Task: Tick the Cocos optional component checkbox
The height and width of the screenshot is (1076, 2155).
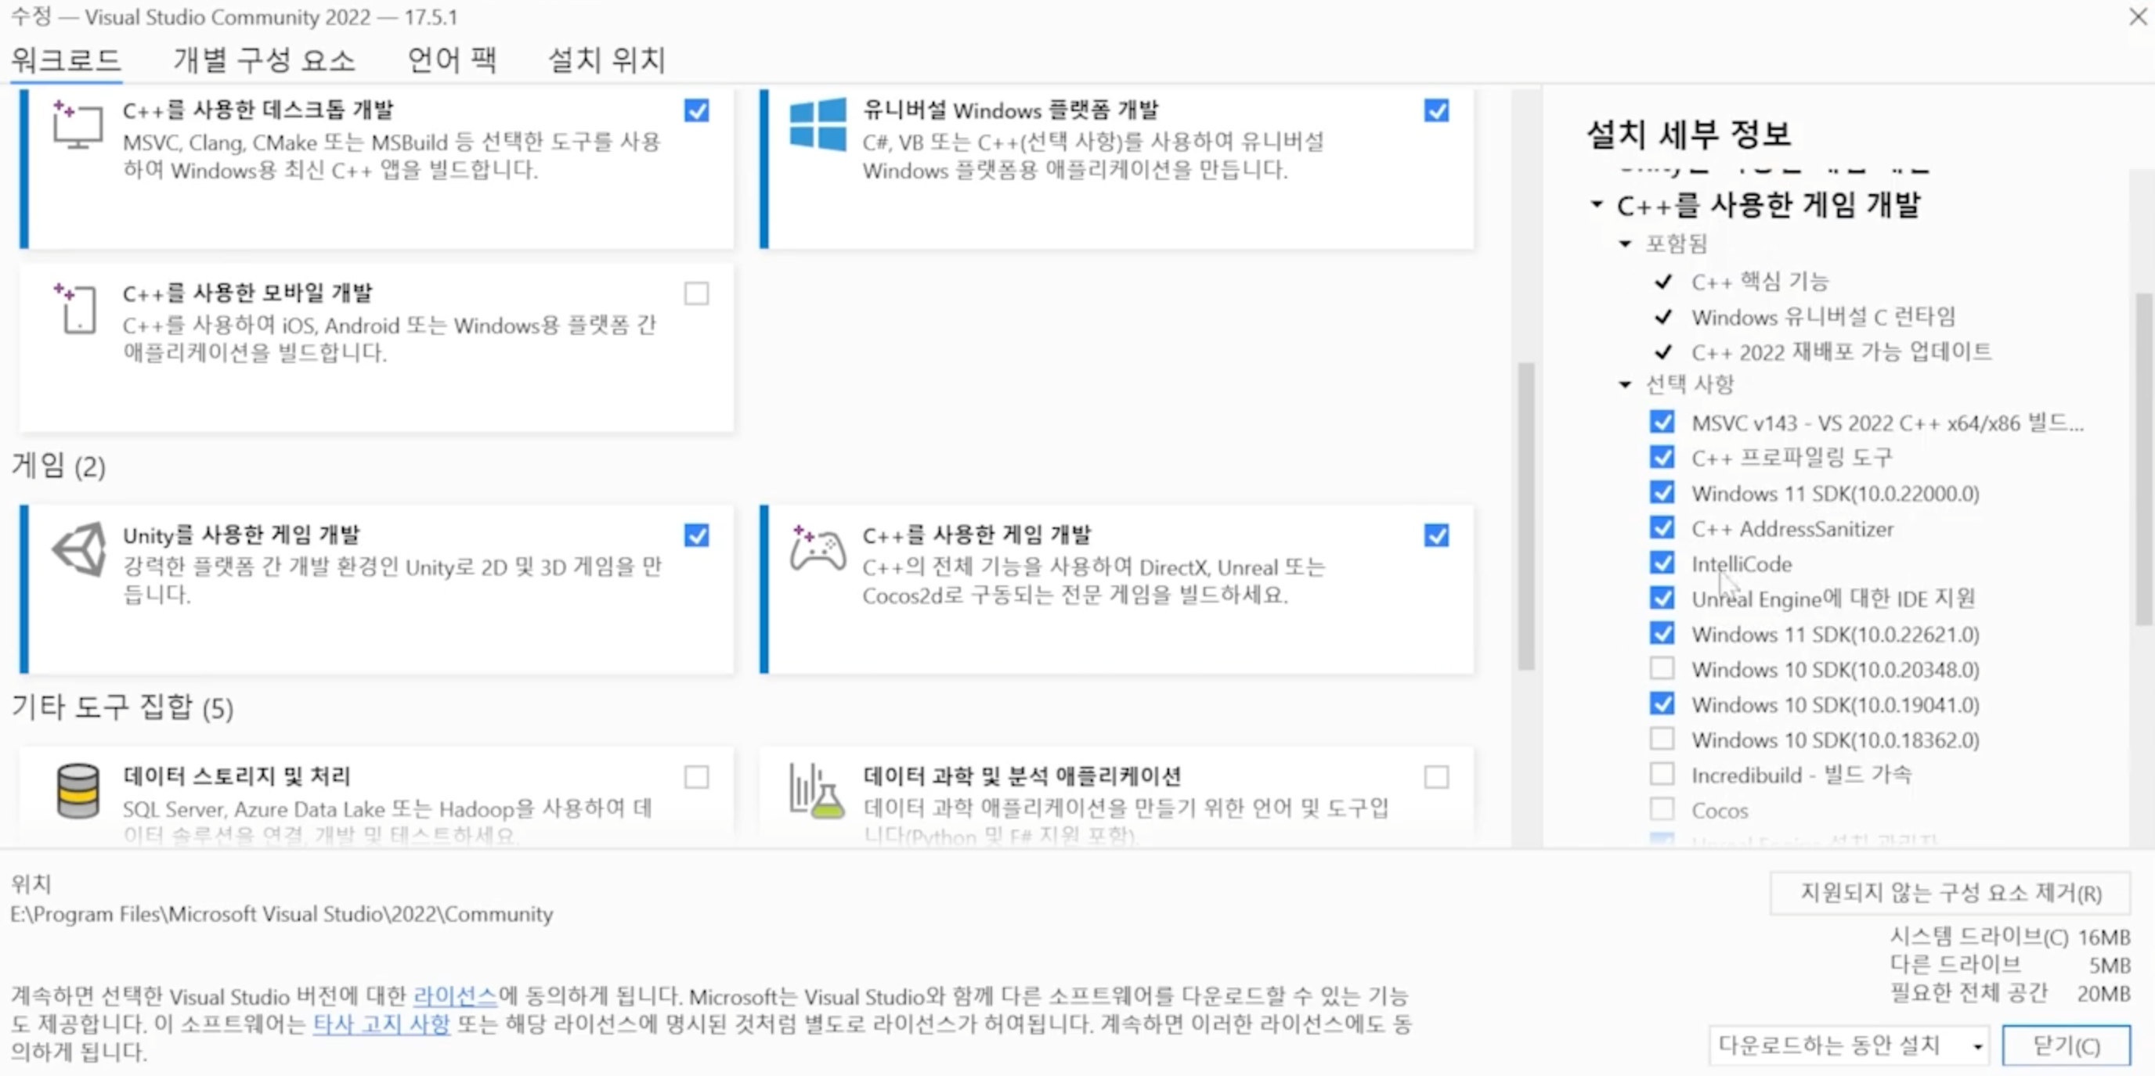Action: pyautogui.click(x=1662, y=809)
